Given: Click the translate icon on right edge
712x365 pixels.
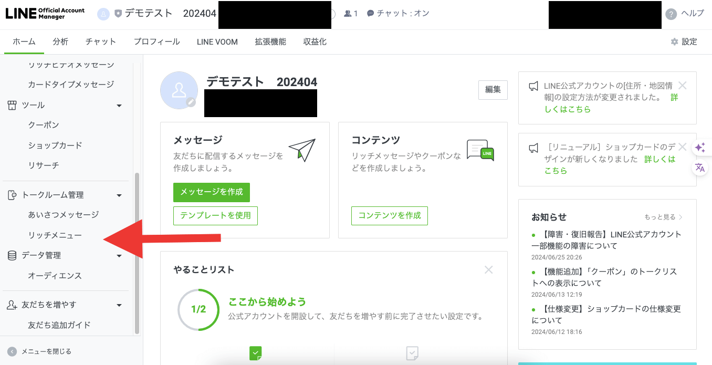Looking at the screenshot, I should pyautogui.click(x=700, y=168).
